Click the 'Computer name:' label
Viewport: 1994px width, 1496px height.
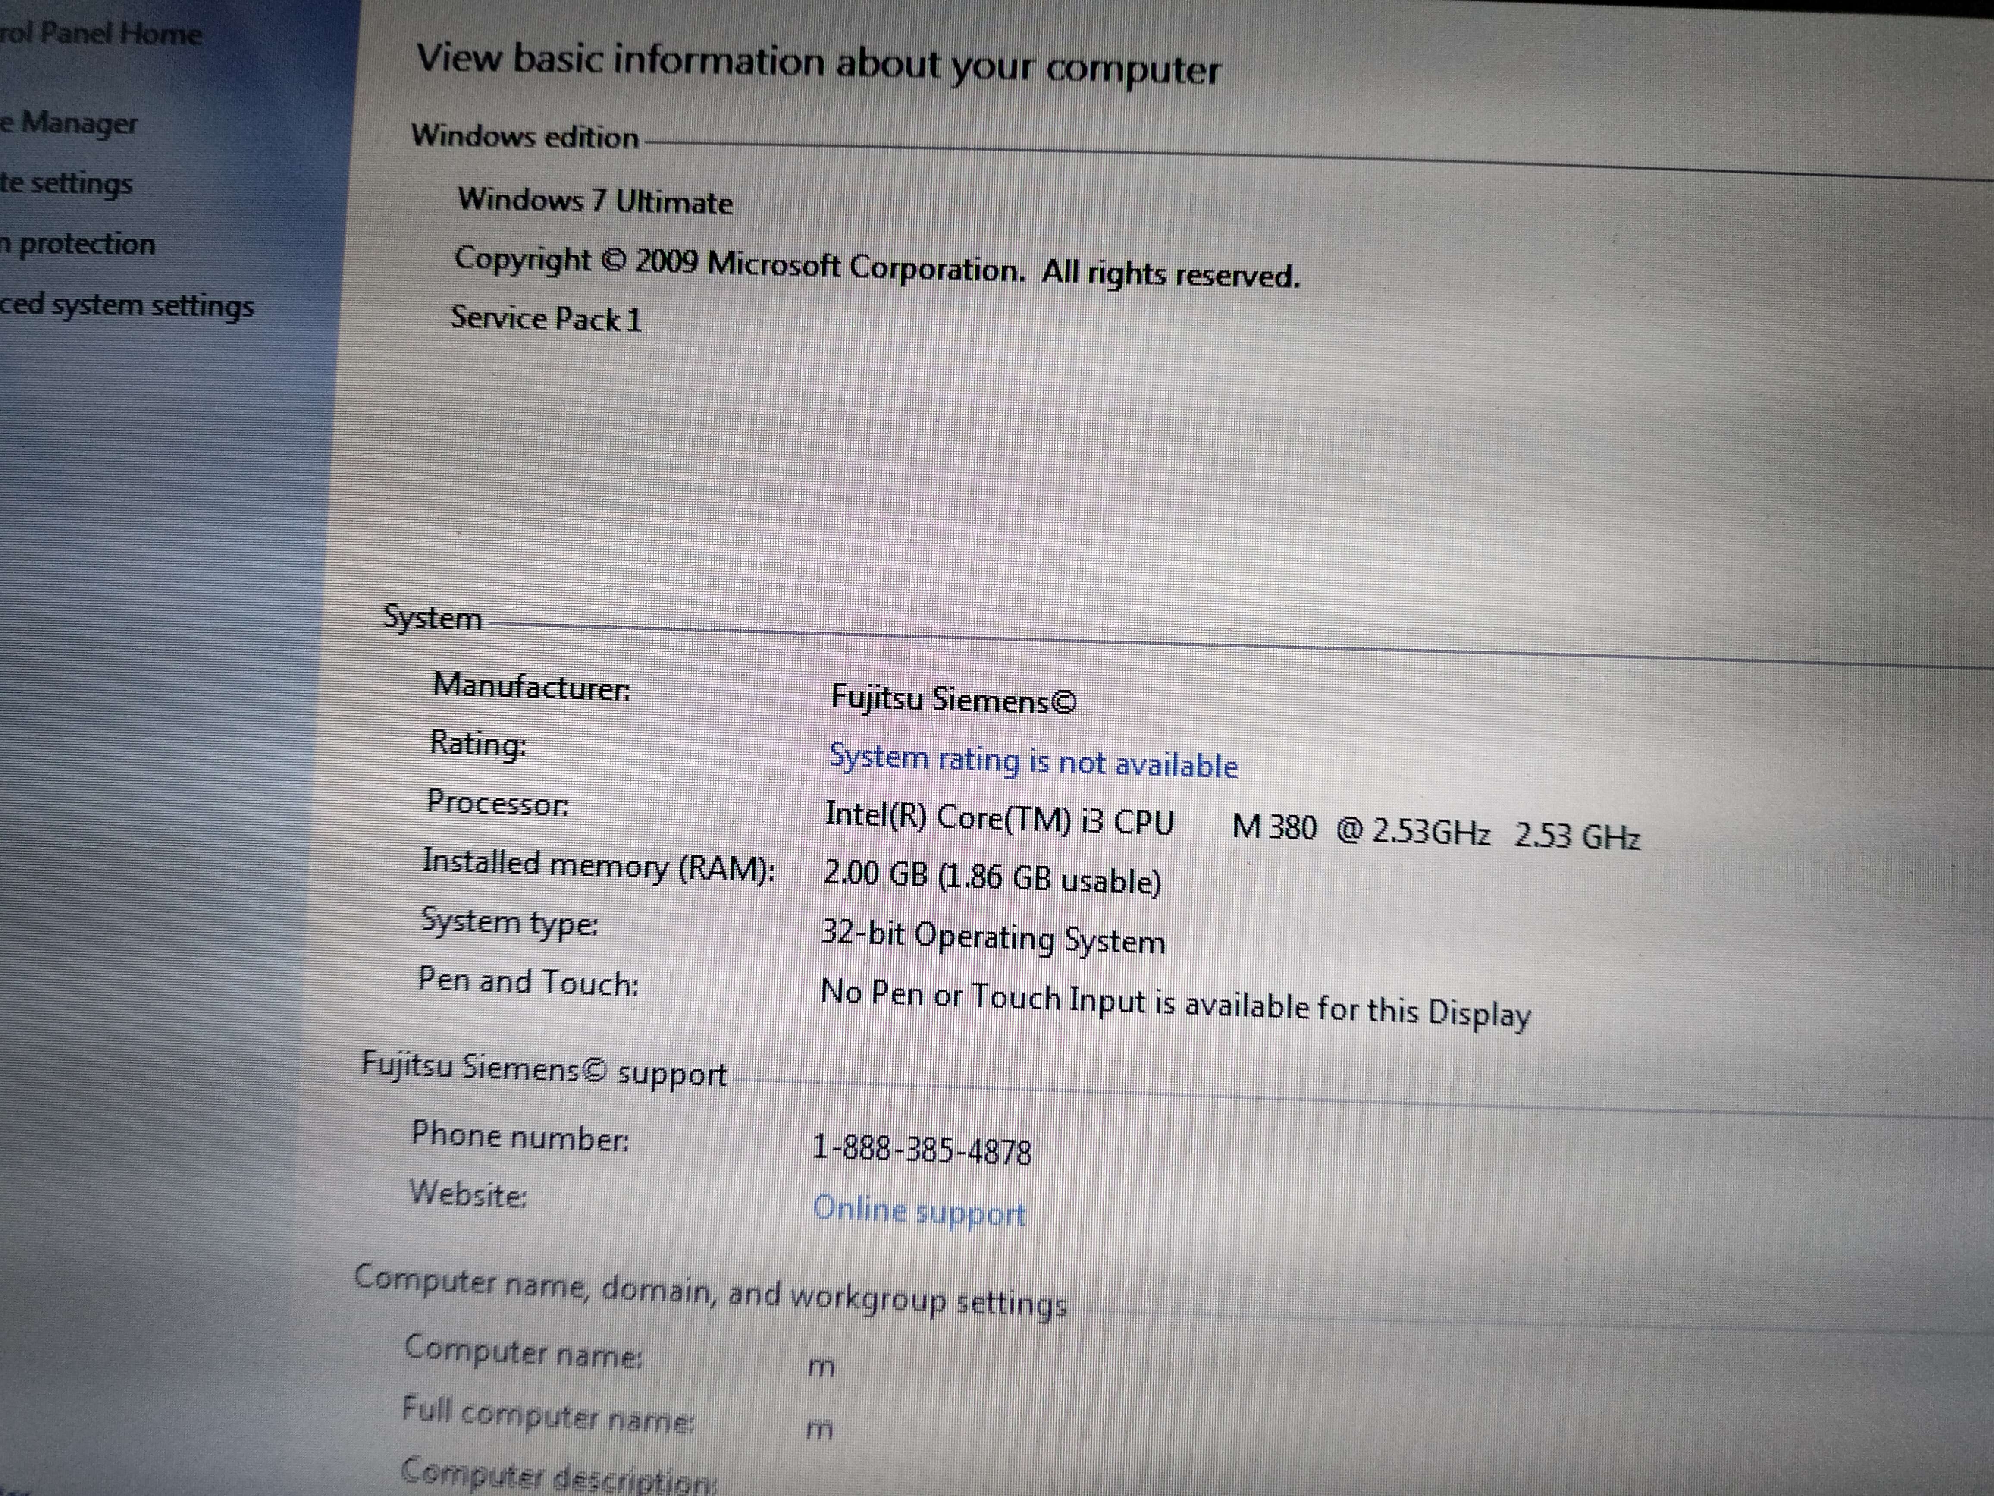coord(523,1352)
